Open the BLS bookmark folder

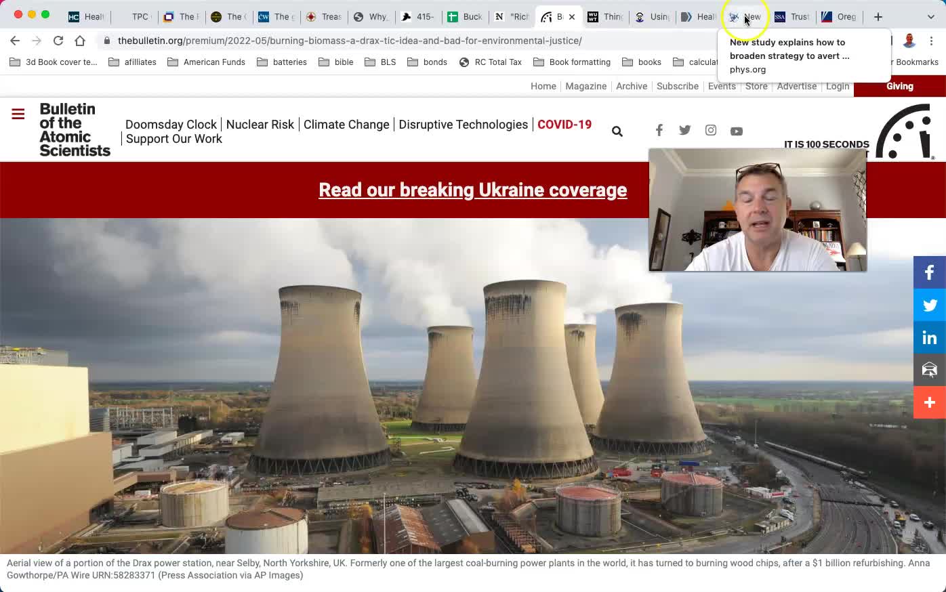point(381,62)
